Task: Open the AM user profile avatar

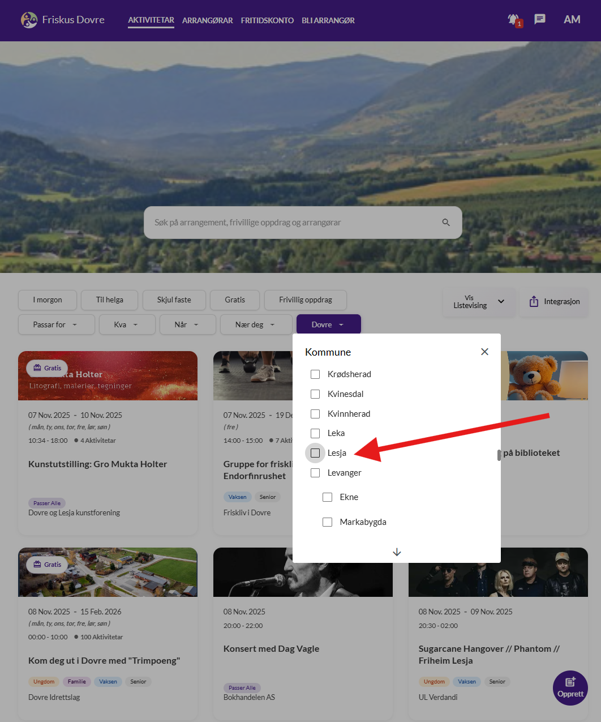Action: point(572,20)
